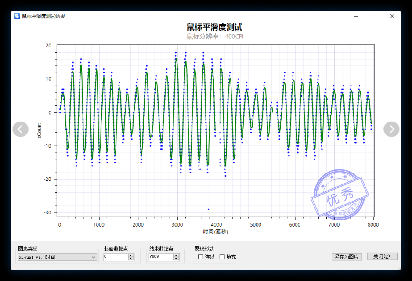Click the 关闭(C) button

382,256
